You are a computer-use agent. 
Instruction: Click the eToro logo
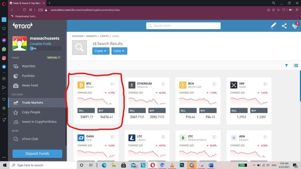[23, 25]
